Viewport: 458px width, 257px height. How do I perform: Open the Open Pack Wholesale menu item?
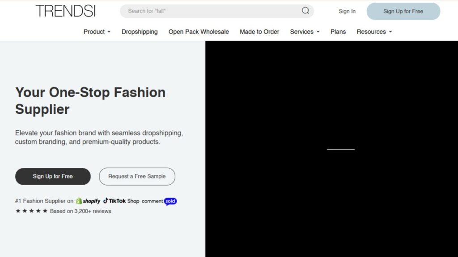pyautogui.click(x=199, y=32)
